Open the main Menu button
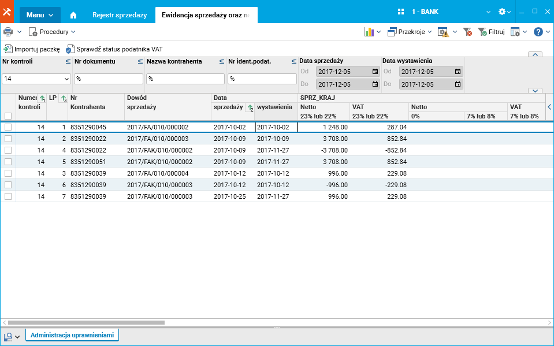The height and width of the screenshot is (346, 554). click(x=40, y=14)
